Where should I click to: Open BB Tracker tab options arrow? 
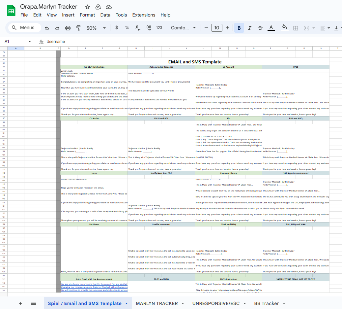tap(284, 303)
